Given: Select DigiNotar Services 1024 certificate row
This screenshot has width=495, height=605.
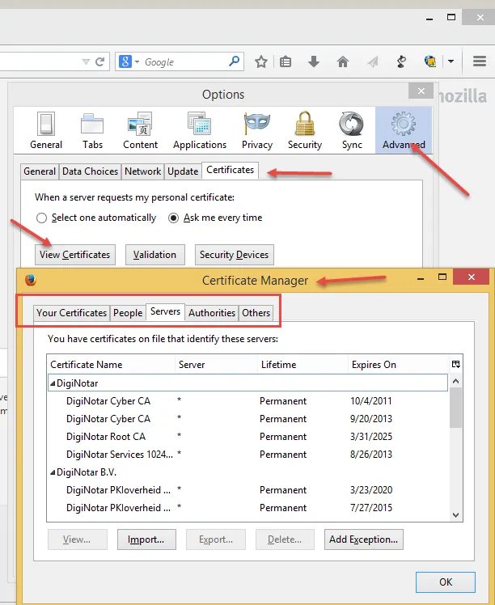Looking at the screenshot, I should [247, 455].
